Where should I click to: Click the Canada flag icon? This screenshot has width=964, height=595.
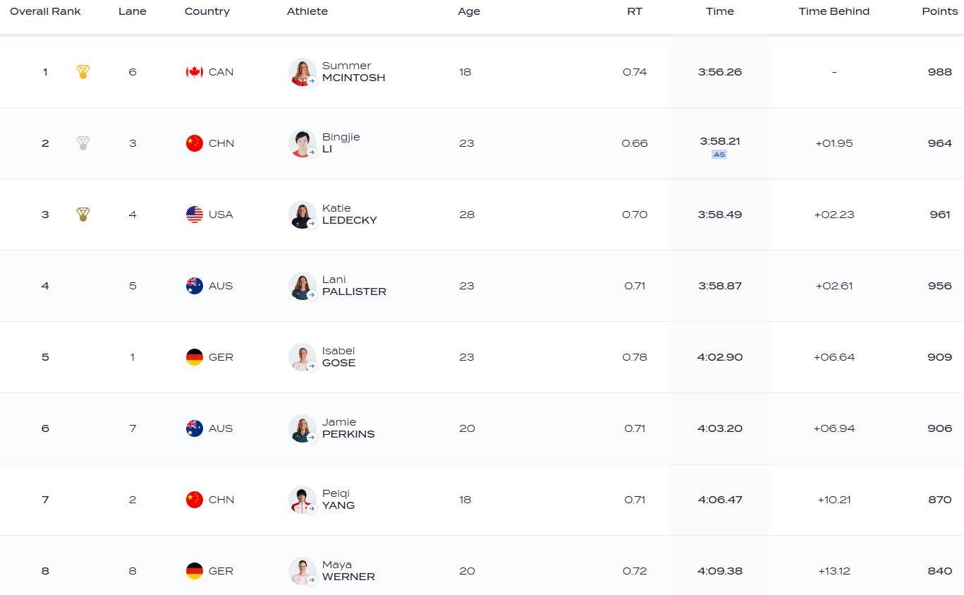195,72
